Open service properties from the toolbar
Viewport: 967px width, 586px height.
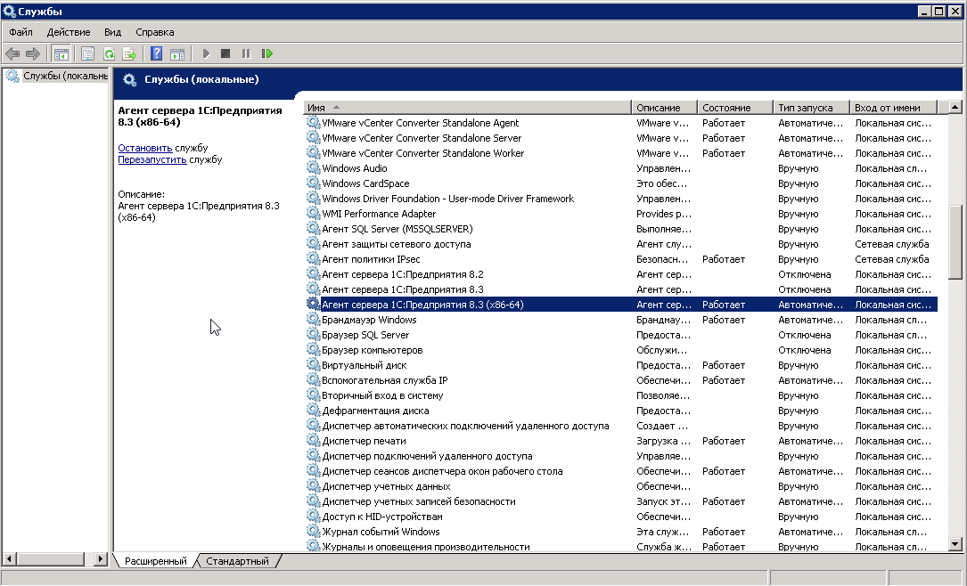point(87,54)
